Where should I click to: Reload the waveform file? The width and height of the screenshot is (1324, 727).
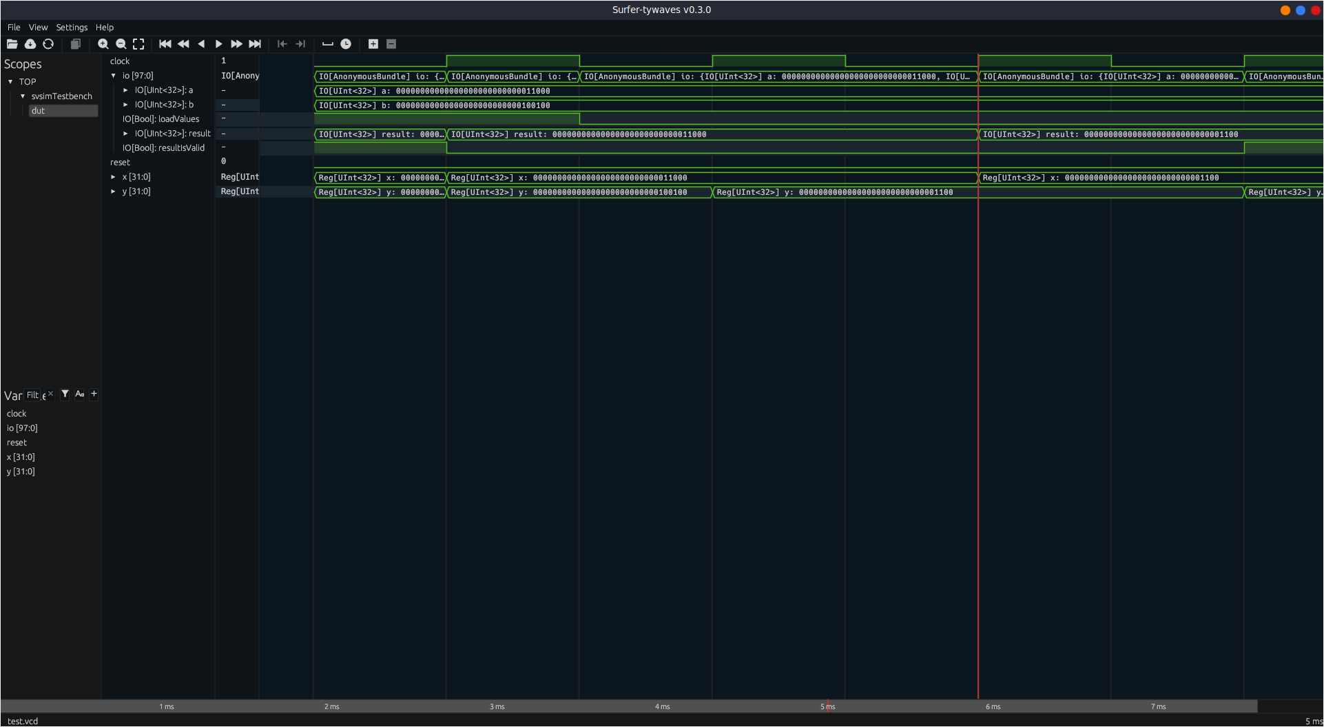pyautogui.click(x=48, y=44)
